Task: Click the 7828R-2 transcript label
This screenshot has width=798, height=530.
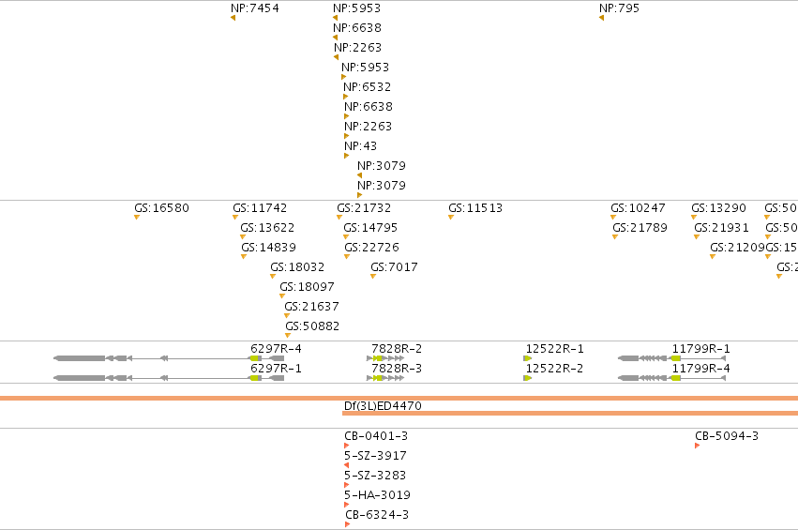Action: pos(397,349)
